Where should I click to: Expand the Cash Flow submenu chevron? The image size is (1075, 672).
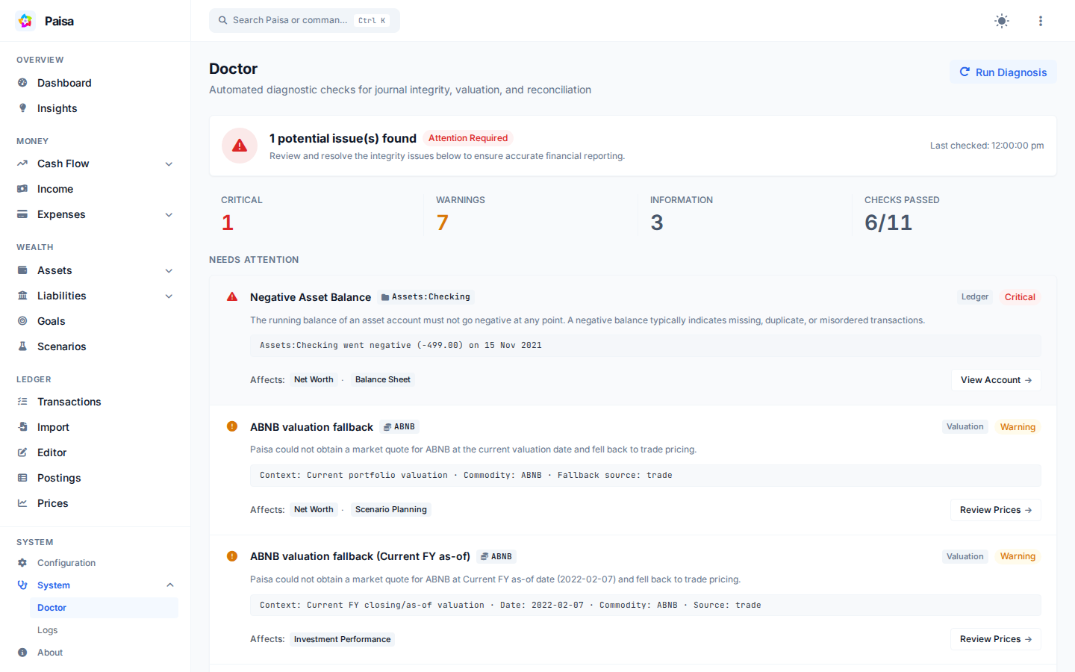[x=169, y=164]
